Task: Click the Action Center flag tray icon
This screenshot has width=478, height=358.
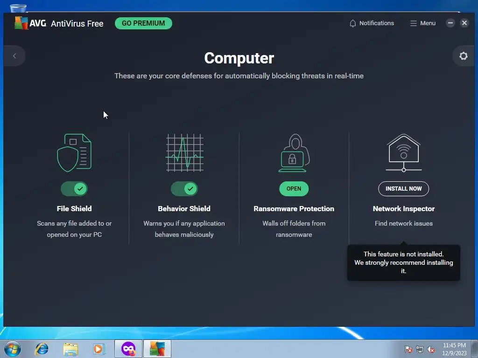Action: 408,349
